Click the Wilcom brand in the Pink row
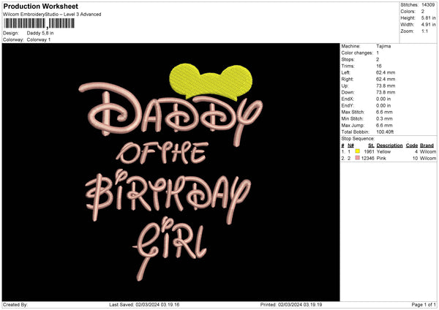Viewport: 439px width, 310px height. click(428, 159)
